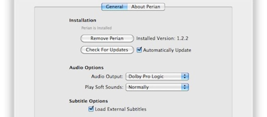The width and height of the screenshot is (267, 117).
Task: Click the Audio Output field label
Action: click(107, 76)
